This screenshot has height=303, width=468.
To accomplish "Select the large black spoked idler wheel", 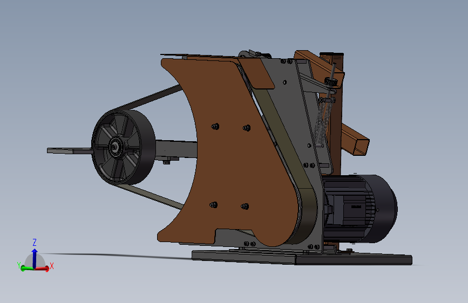I will coord(123,147).
